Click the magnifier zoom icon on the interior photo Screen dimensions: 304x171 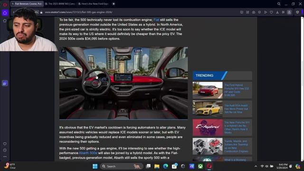point(63,51)
